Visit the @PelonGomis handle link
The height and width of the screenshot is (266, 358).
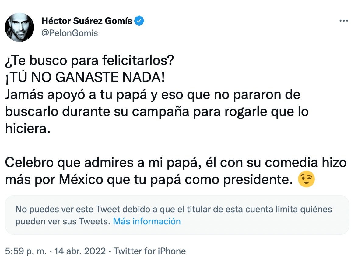[x=70, y=33]
